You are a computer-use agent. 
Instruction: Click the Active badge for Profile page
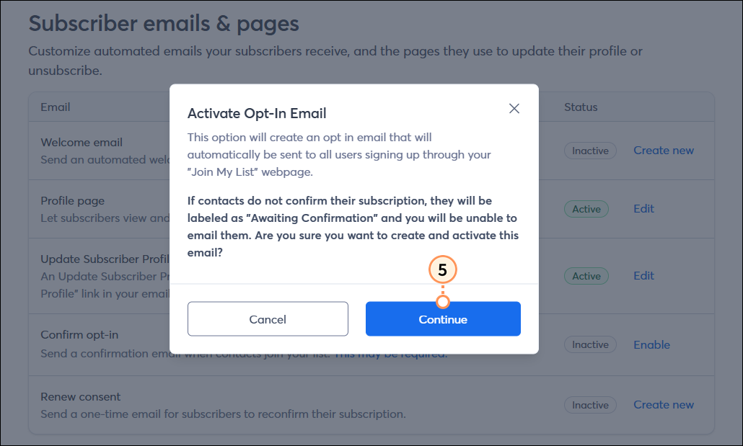(x=586, y=209)
